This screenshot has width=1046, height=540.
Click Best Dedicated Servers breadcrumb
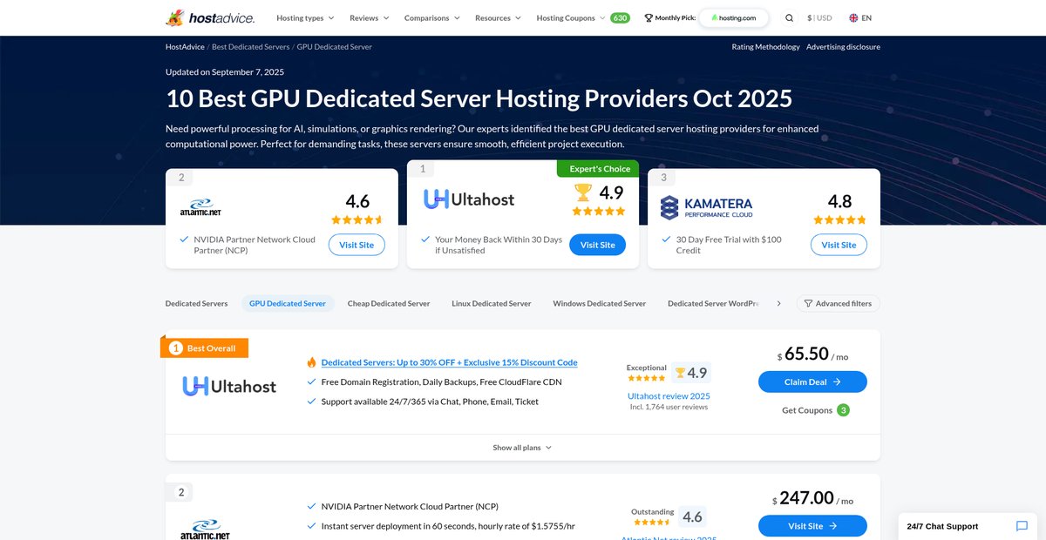pos(250,46)
